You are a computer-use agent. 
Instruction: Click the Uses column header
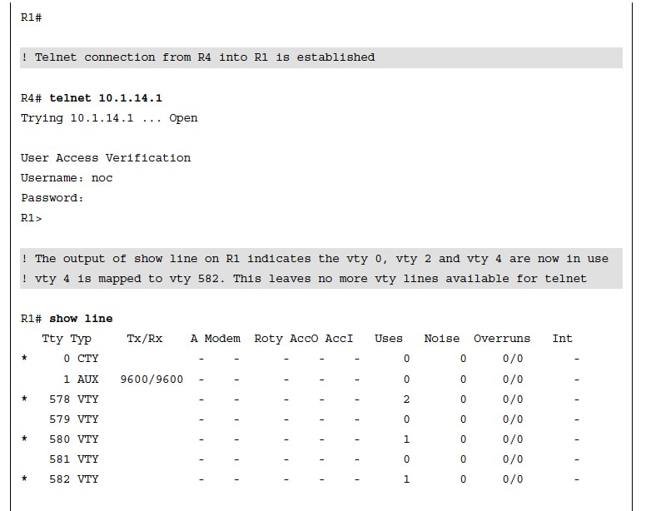(389, 339)
